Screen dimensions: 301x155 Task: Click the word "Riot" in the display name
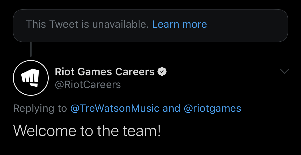click(x=64, y=72)
